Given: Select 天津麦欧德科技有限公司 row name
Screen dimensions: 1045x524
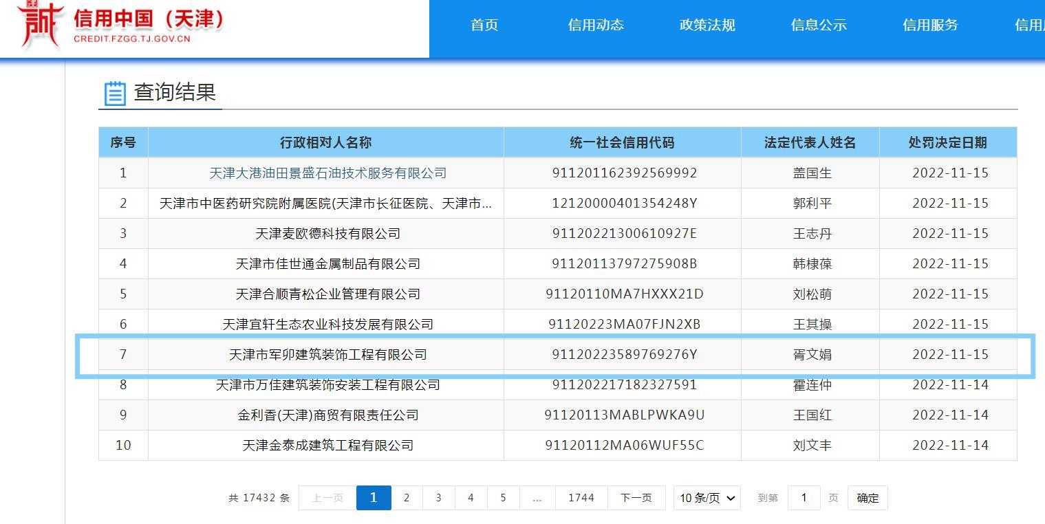Looking at the screenshot, I should [x=328, y=234].
